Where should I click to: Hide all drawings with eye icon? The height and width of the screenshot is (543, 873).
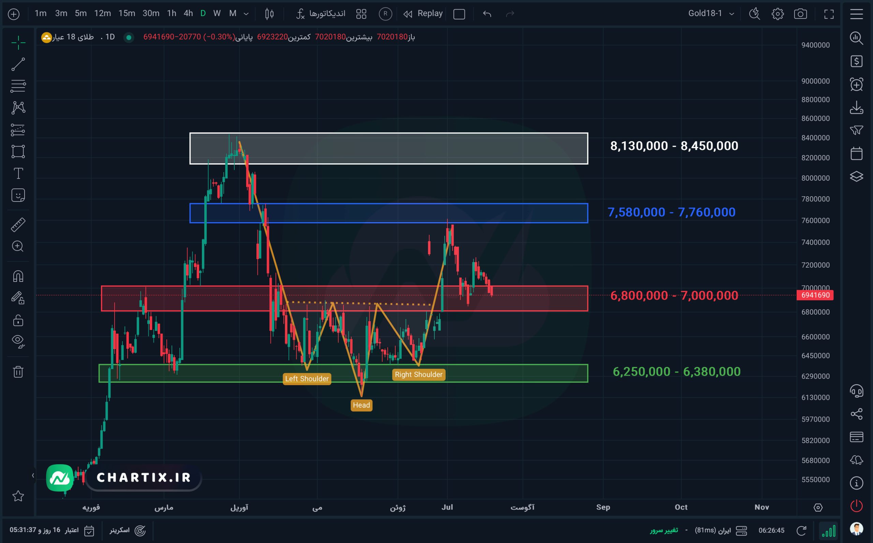(18, 341)
